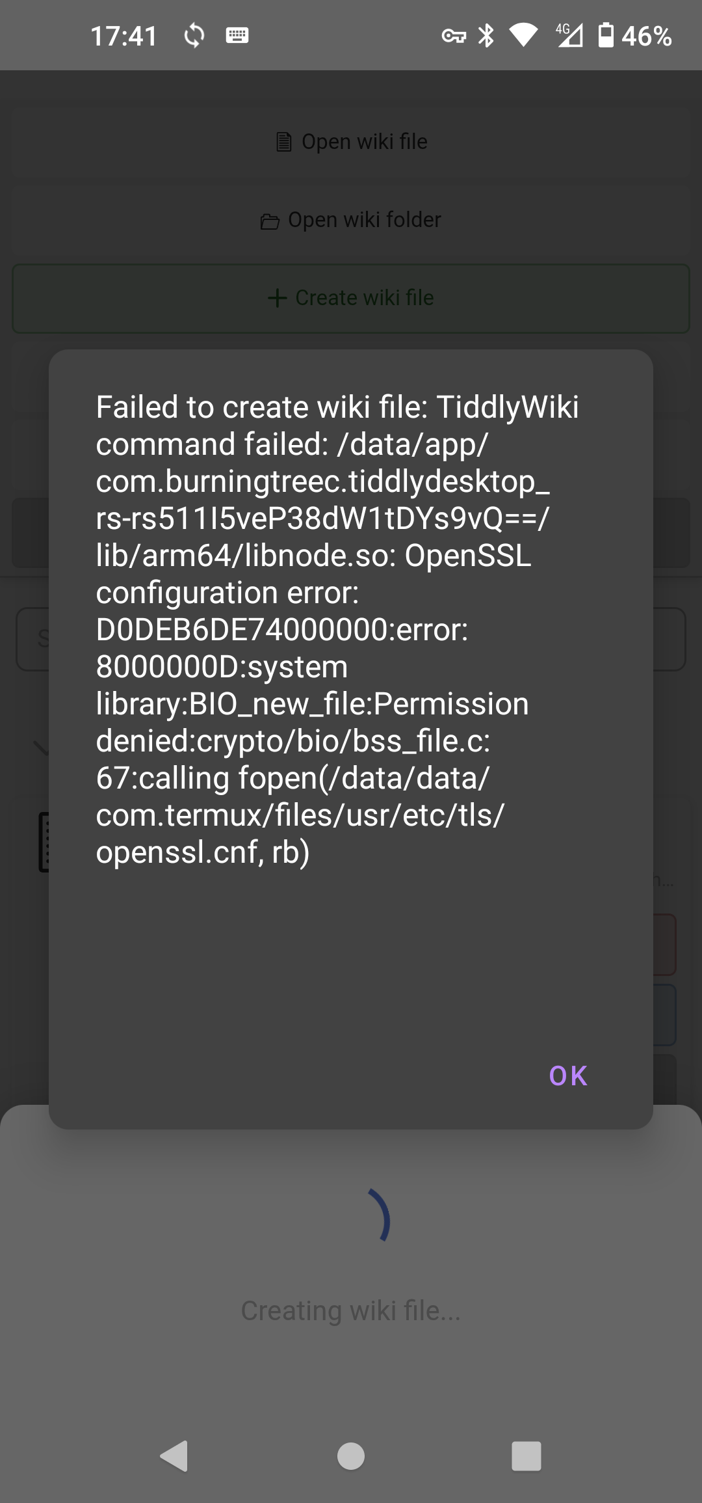Click the document icon beside Open wiki file
702x1503 pixels.
point(283,142)
